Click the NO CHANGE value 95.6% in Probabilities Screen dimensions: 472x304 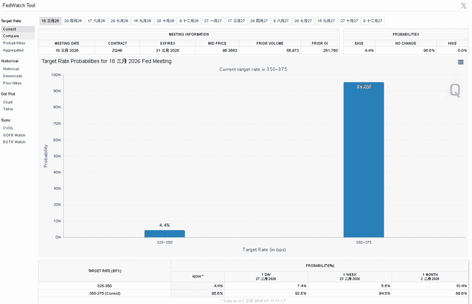coord(429,51)
